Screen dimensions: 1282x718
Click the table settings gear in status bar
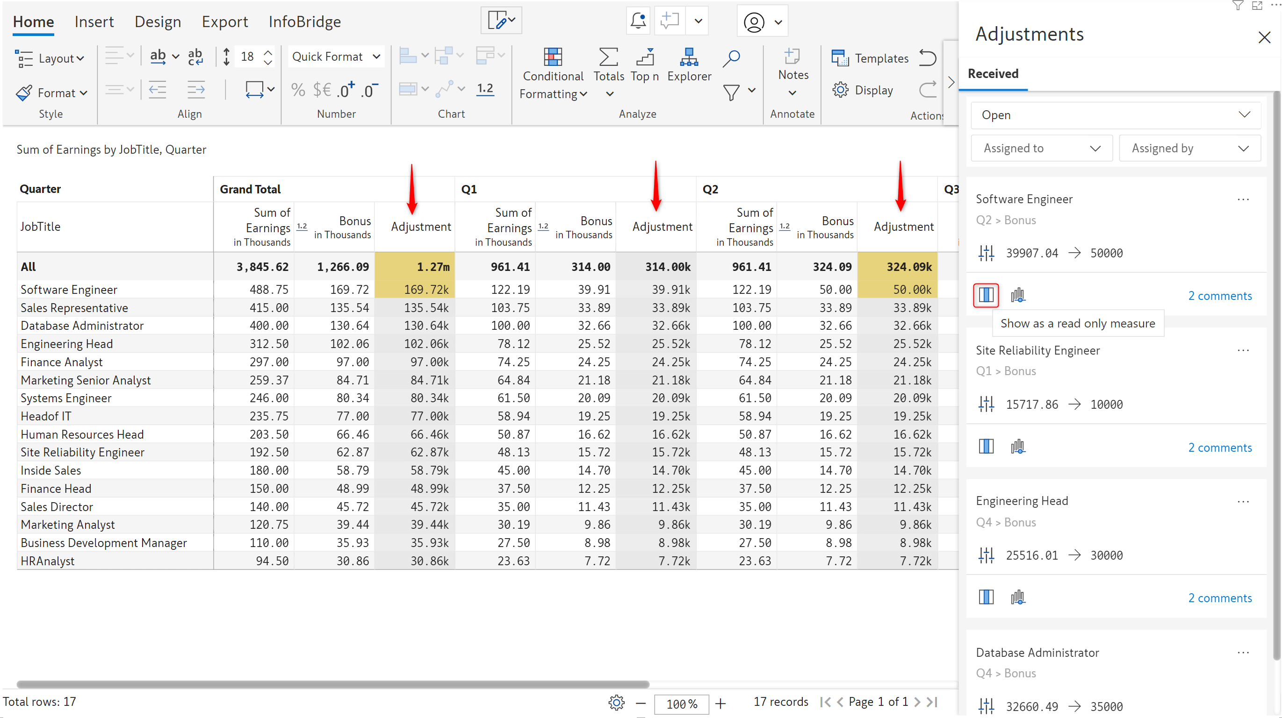[x=616, y=703]
